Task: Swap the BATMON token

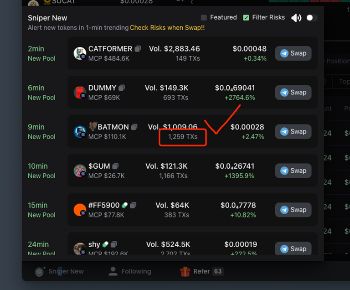Action: coord(293,131)
